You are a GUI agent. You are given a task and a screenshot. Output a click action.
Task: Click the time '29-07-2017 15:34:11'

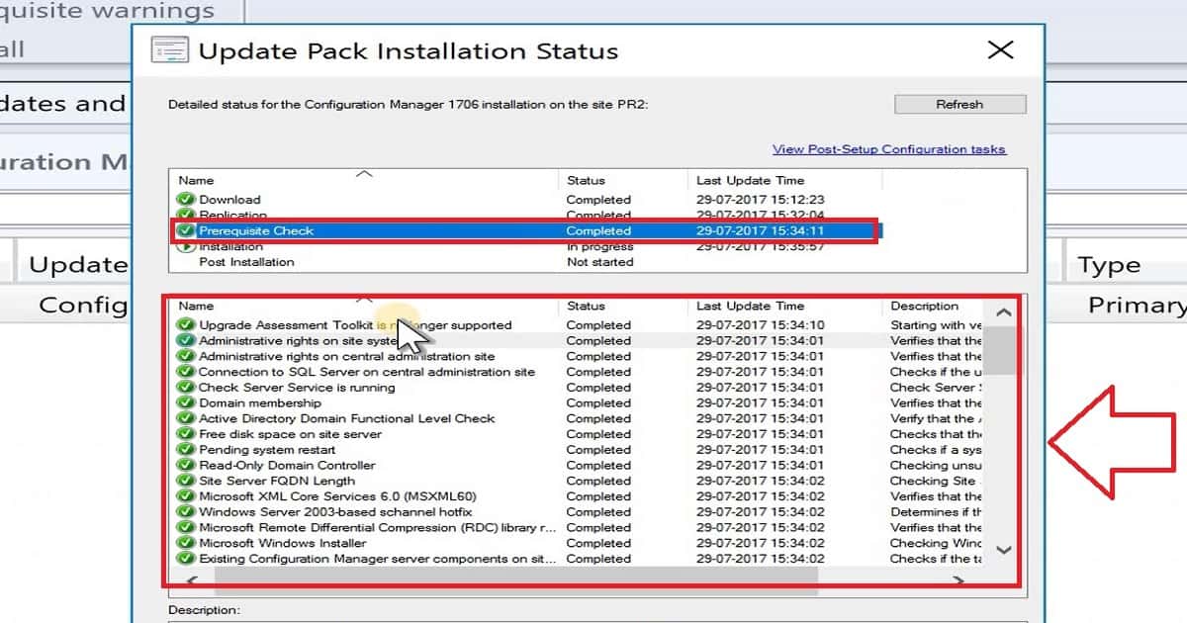pos(760,230)
